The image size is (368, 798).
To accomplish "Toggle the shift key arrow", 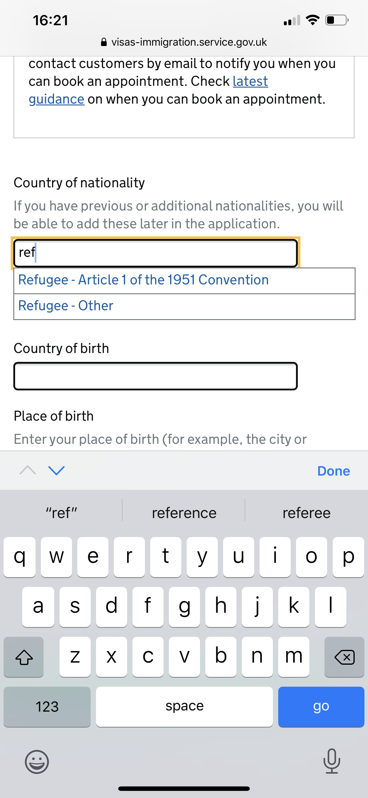I will coord(24,657).
